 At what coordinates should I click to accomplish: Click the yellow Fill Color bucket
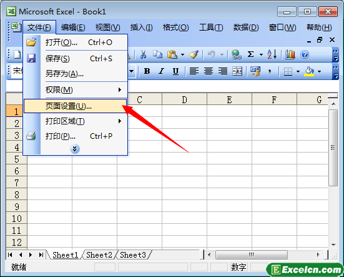coord(309,71)
